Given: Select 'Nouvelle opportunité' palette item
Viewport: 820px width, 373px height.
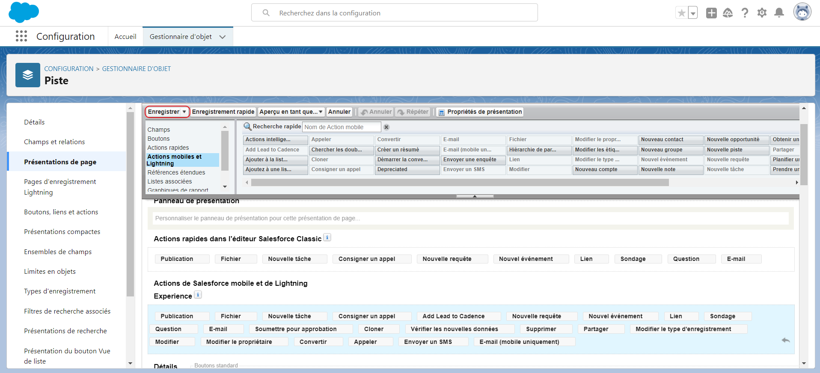Looking at the screenshot, I should pyautogui.click(x=737, y=140).
